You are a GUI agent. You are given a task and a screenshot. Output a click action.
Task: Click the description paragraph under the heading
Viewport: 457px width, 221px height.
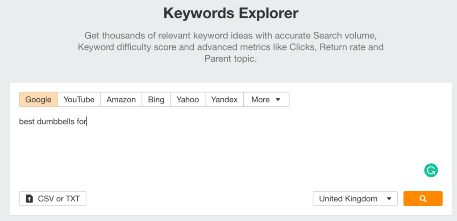click(x=231, y=47)
